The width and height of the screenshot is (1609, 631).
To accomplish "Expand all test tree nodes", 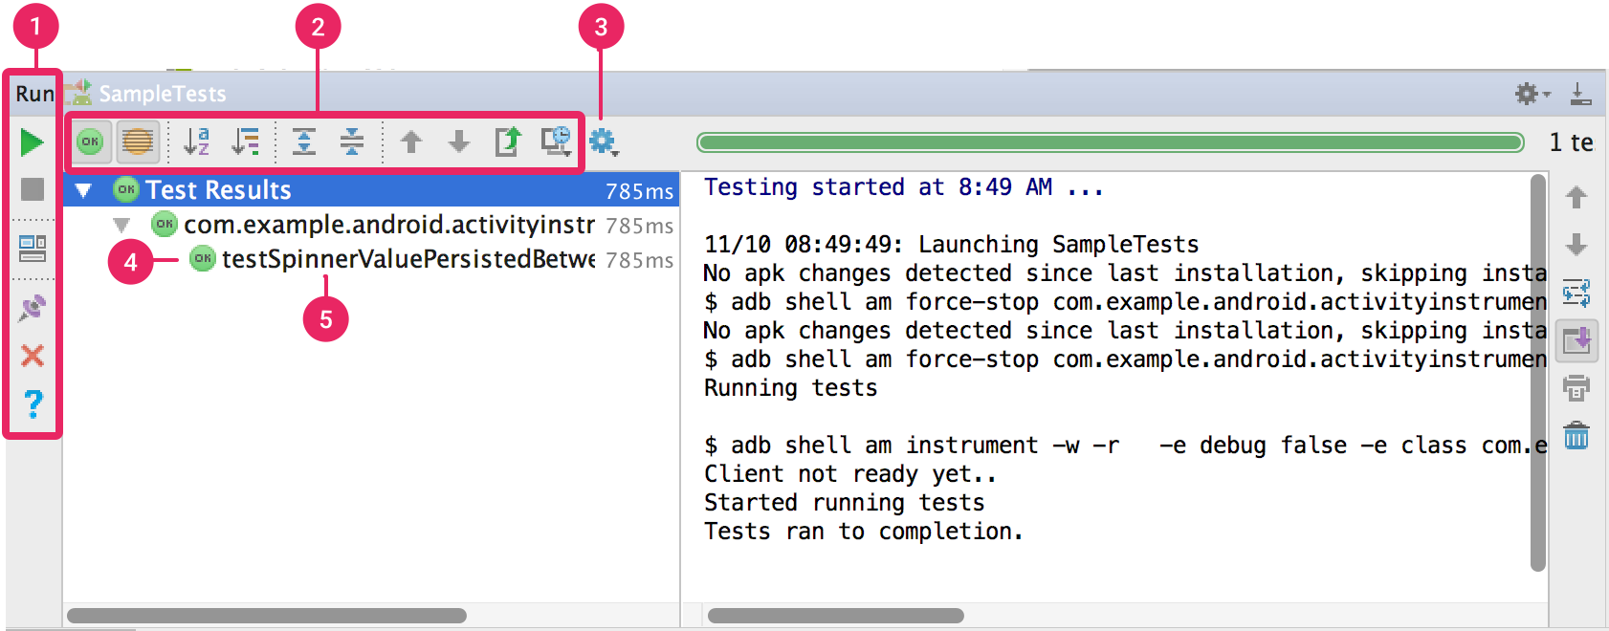I will tap(304, 141).
